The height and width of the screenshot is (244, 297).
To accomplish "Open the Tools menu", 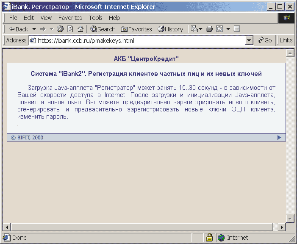I will click(x=95, y=18).
